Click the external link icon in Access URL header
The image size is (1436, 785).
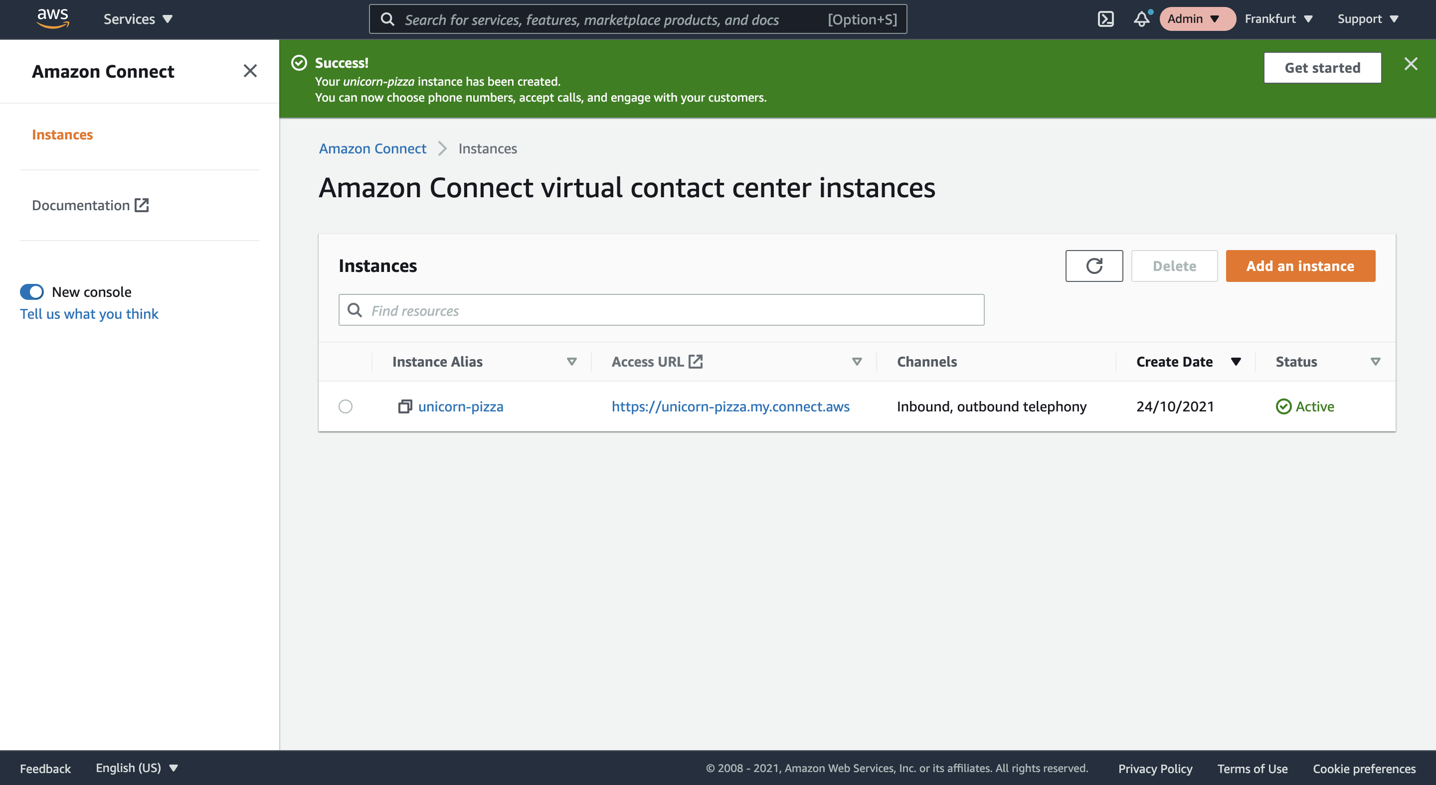tap(695, 361)
